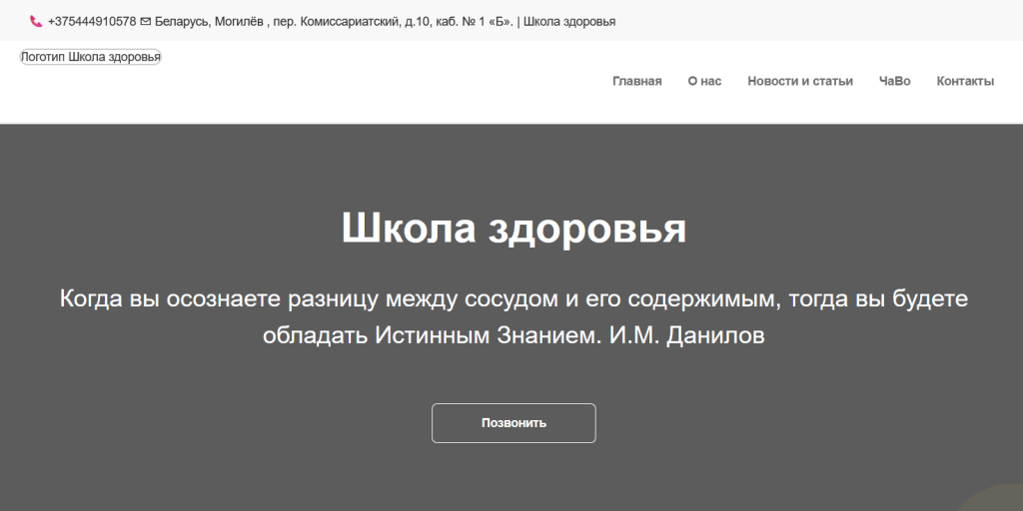Click the pink phone handset icon
The width and height of the screenshot is (1023, 511).
point(36,21)
